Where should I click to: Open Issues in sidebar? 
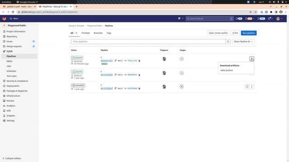pyautogui.click(x=9, y=41)
